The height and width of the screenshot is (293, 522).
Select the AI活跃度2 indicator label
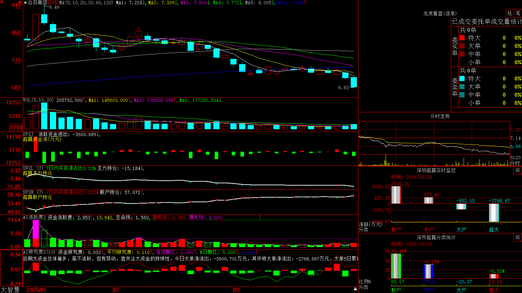point(35,217)
